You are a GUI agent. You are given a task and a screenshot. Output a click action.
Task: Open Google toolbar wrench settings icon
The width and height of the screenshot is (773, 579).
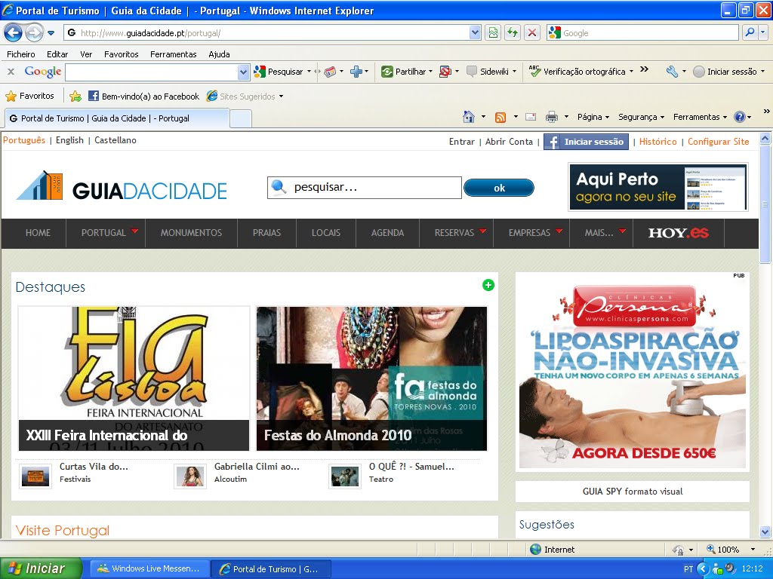[x=671, y=72]
